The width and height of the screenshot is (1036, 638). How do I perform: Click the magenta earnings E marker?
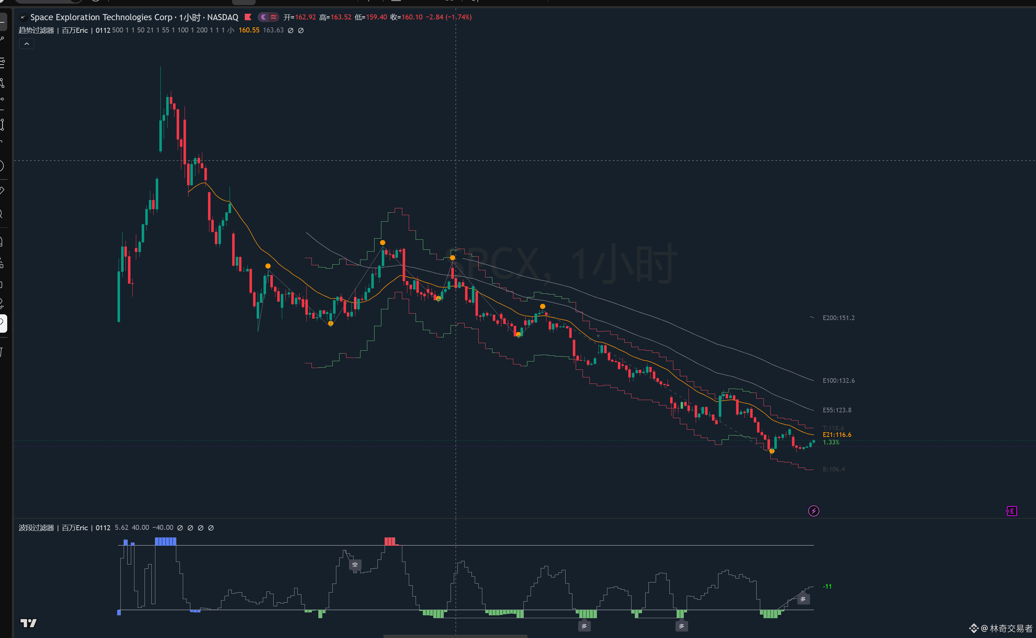[x=1011, y=511]
